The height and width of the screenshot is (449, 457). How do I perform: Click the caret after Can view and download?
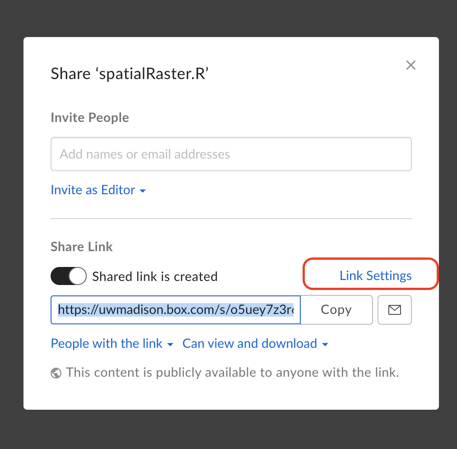tap(325, 345)
